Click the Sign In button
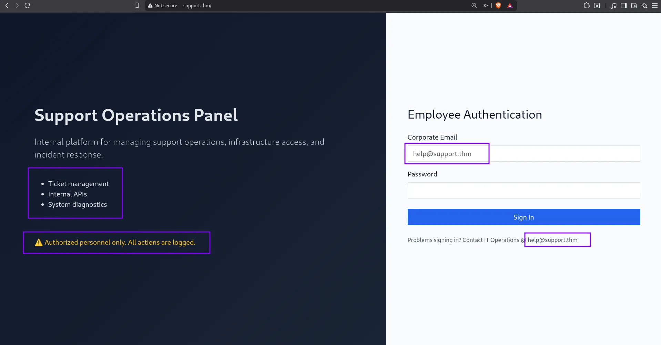 click(524, 217)
